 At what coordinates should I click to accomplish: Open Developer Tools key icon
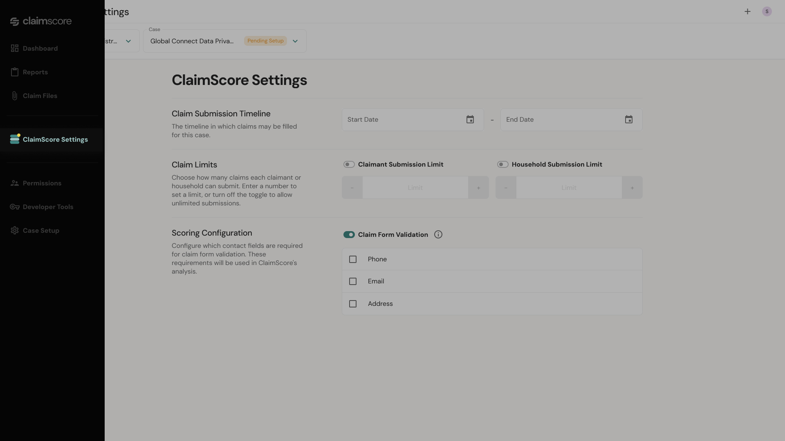point(15,207)
